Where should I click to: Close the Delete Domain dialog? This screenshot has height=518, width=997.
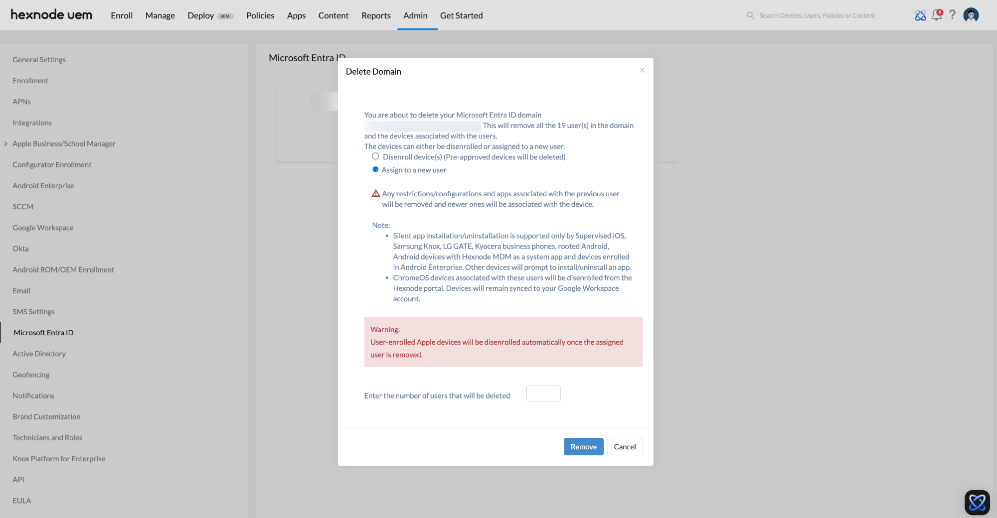(x=642, y=70)
